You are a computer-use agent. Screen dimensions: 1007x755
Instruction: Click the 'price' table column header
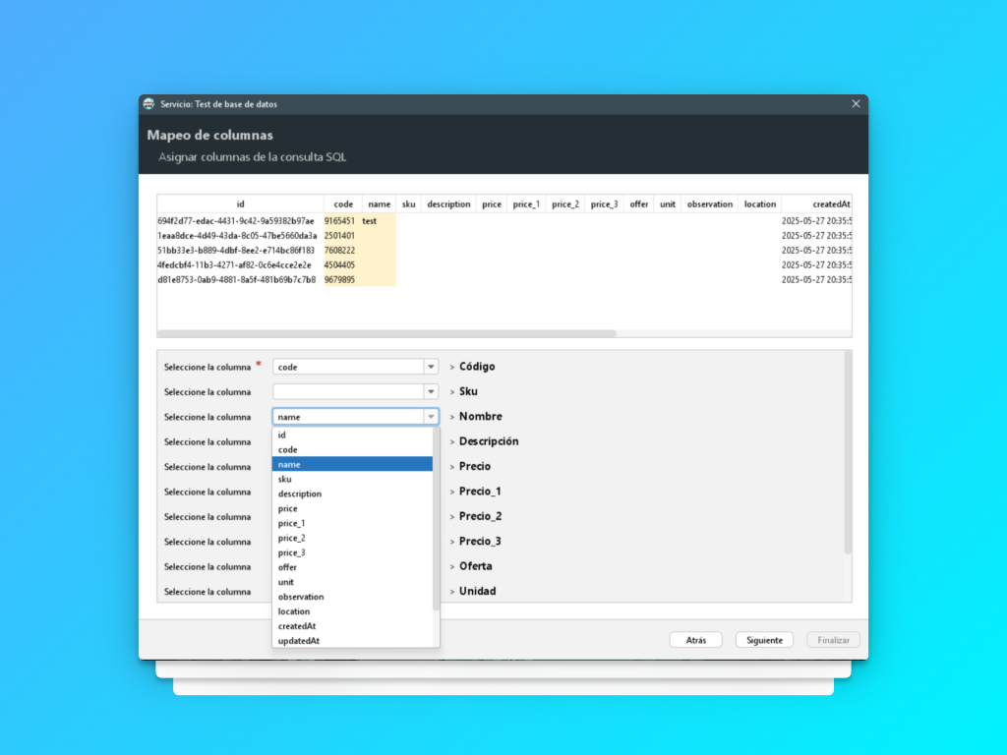[x=492, y=204]
